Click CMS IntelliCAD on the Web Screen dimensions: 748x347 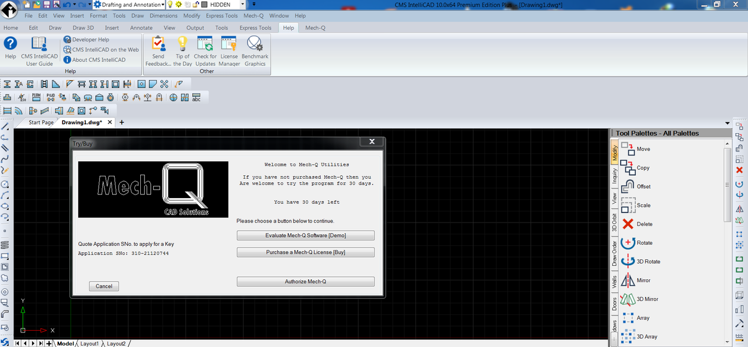click(x=101, y=50)
